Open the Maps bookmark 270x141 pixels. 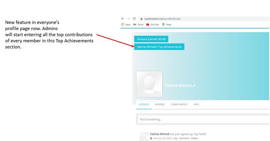pos(166,25)
